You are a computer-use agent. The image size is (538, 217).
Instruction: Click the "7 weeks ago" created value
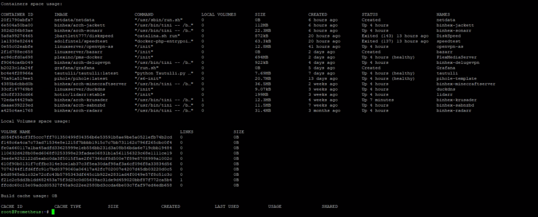point(323,105)
